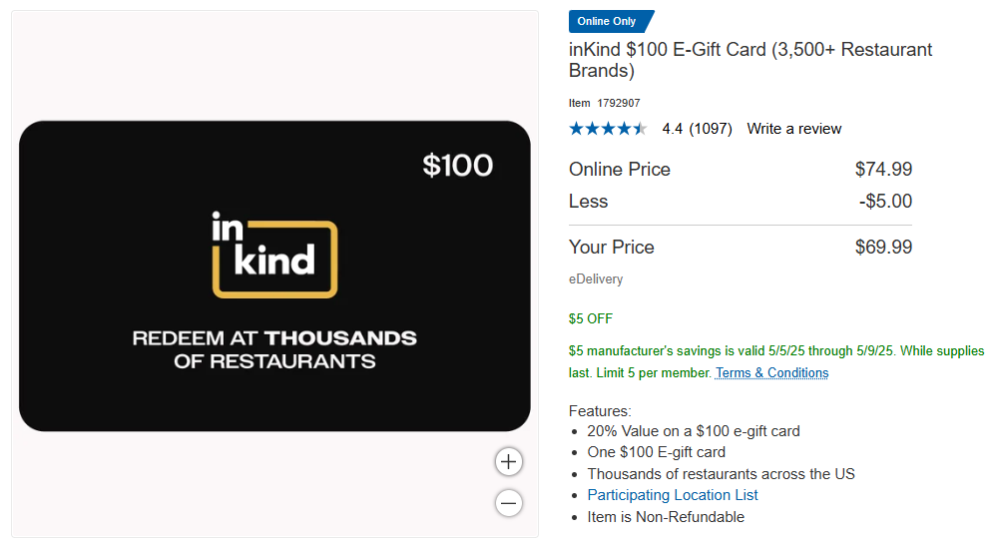This screenshot has height=550, width=1001.
Task: Open the Terms & Conditions link
Action: click(771, 373)
